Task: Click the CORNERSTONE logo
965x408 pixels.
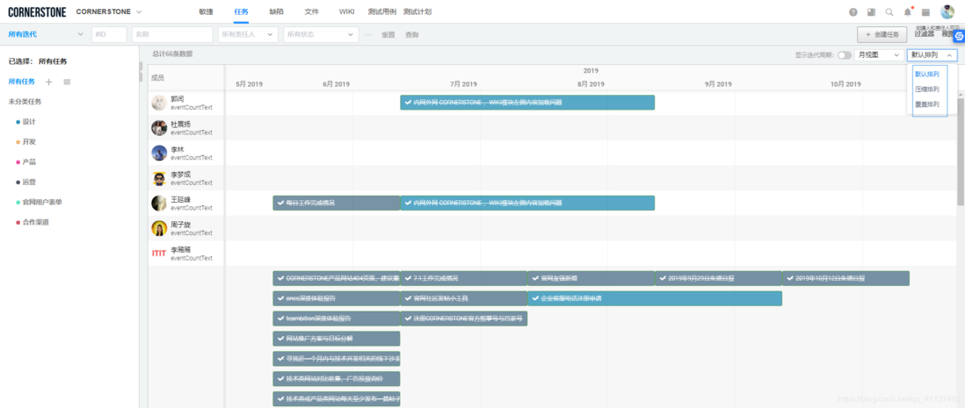Action: (x=37, y=11)
